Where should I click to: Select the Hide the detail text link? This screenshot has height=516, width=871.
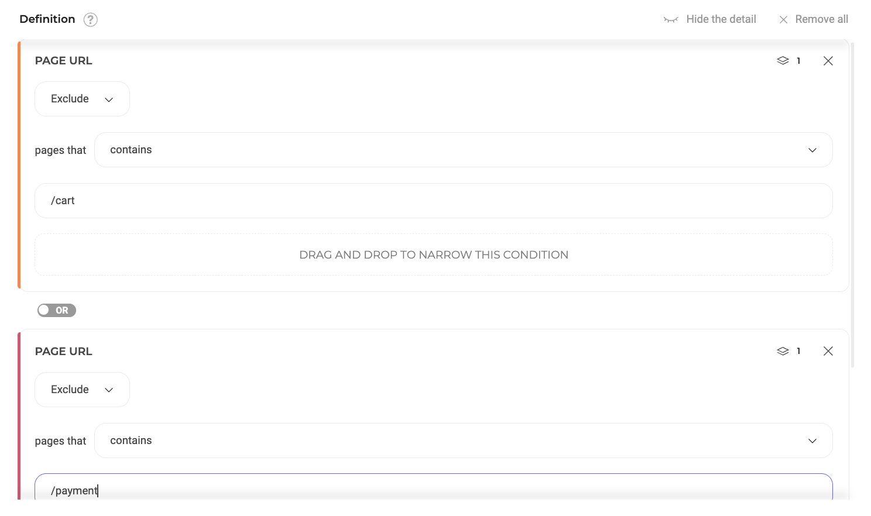[721, 19]
